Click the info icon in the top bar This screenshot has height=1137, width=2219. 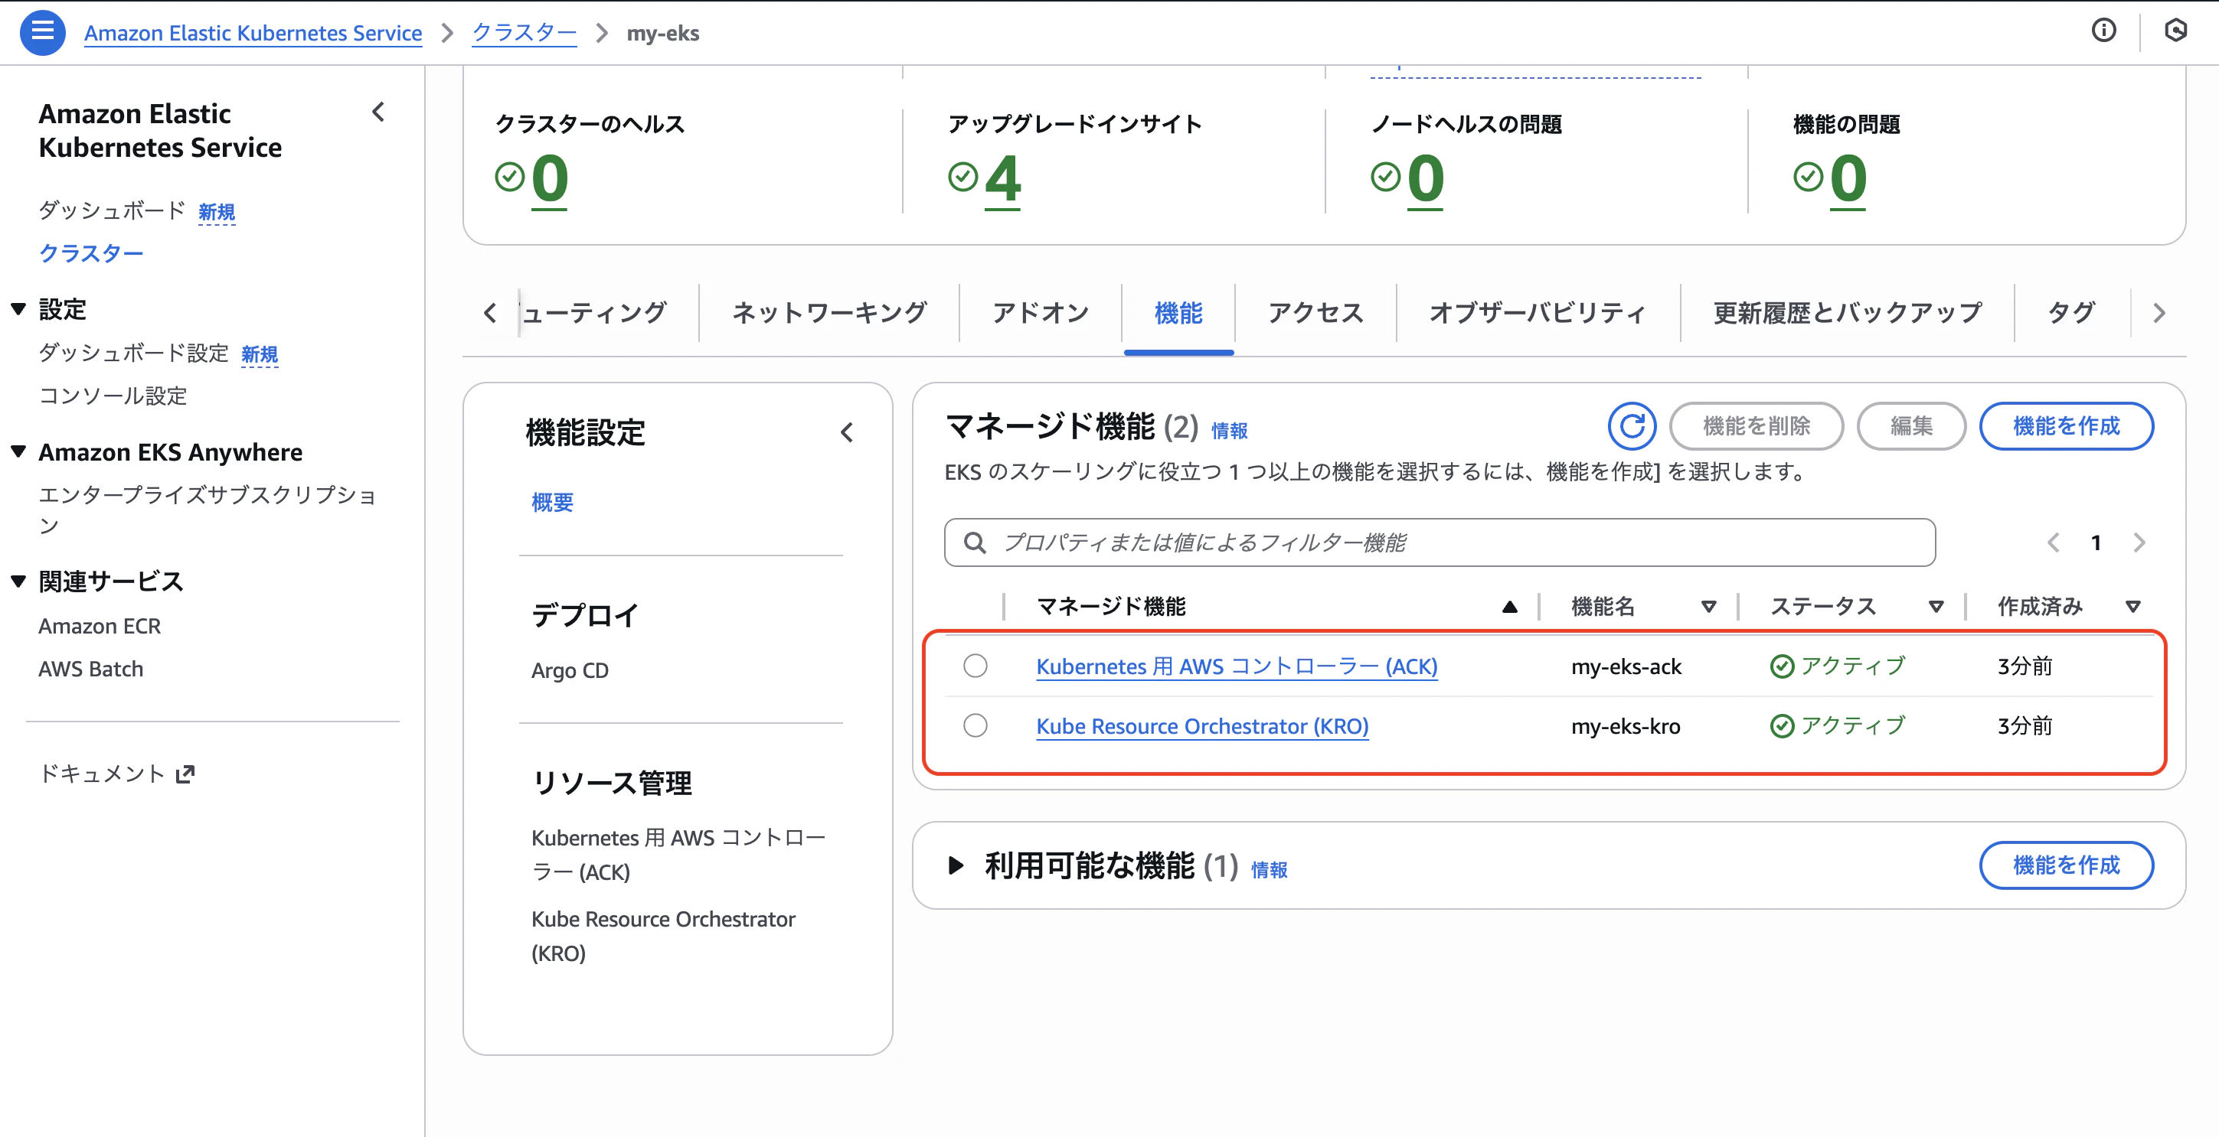(2104, 31)
